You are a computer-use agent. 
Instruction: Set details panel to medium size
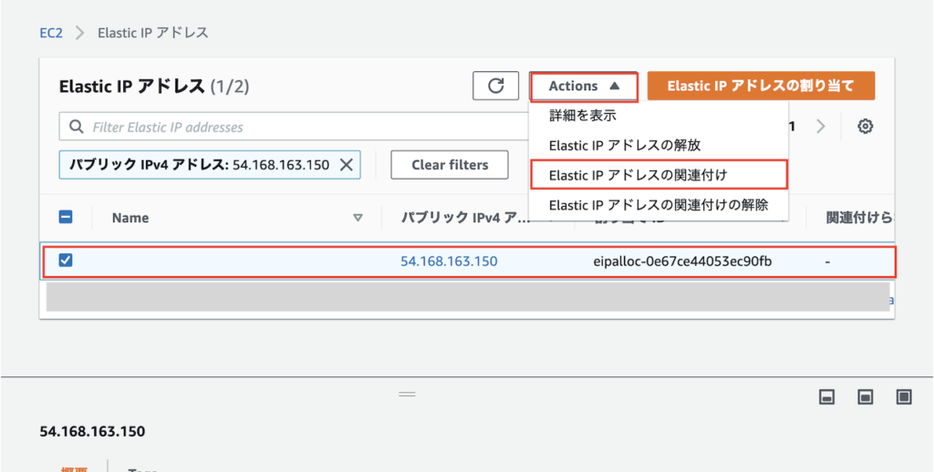point(866,396)
